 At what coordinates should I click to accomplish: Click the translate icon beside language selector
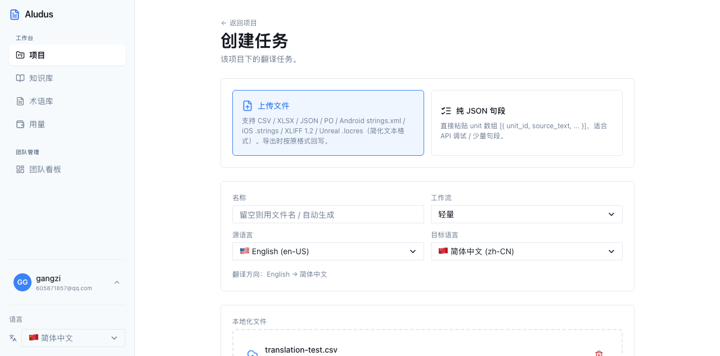(x=13, y=338)
